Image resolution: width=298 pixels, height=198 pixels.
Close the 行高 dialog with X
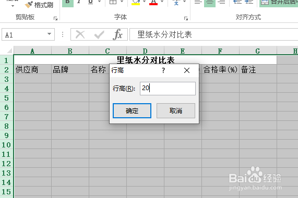pyautogui.click(x=187, y=70)
